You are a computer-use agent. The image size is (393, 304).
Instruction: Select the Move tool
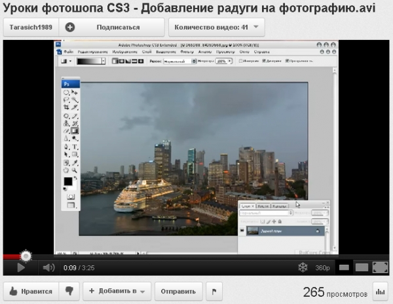[75, 92]
